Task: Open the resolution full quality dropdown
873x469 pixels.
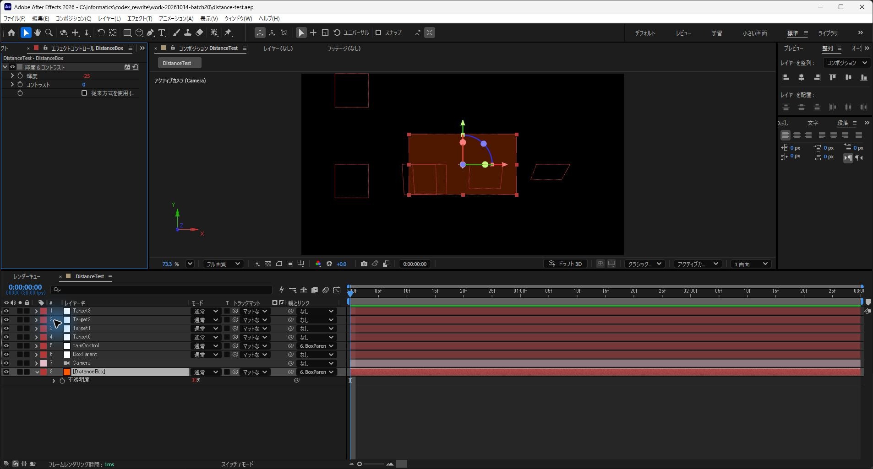Action: (x=223, y=264)
